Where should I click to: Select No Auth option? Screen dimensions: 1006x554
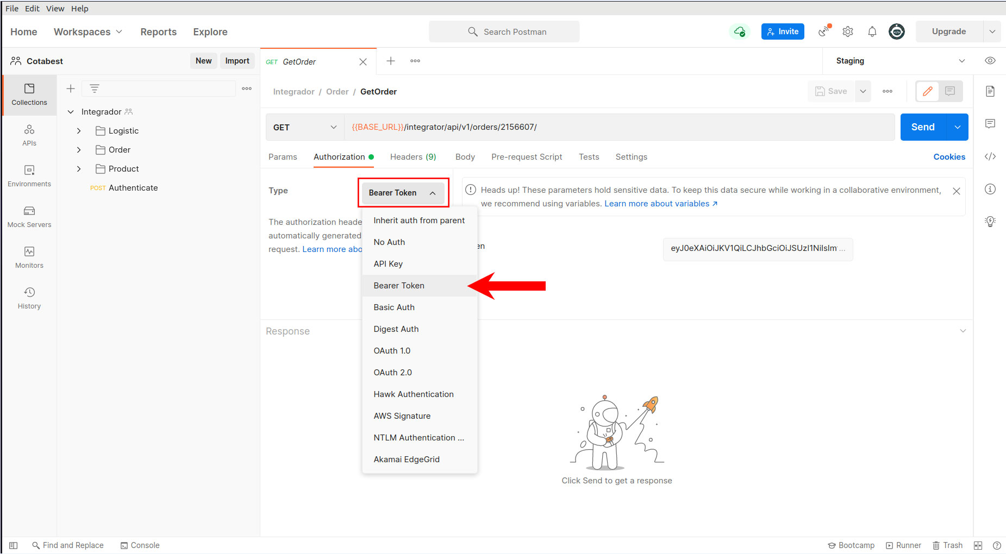pos(420,242)
